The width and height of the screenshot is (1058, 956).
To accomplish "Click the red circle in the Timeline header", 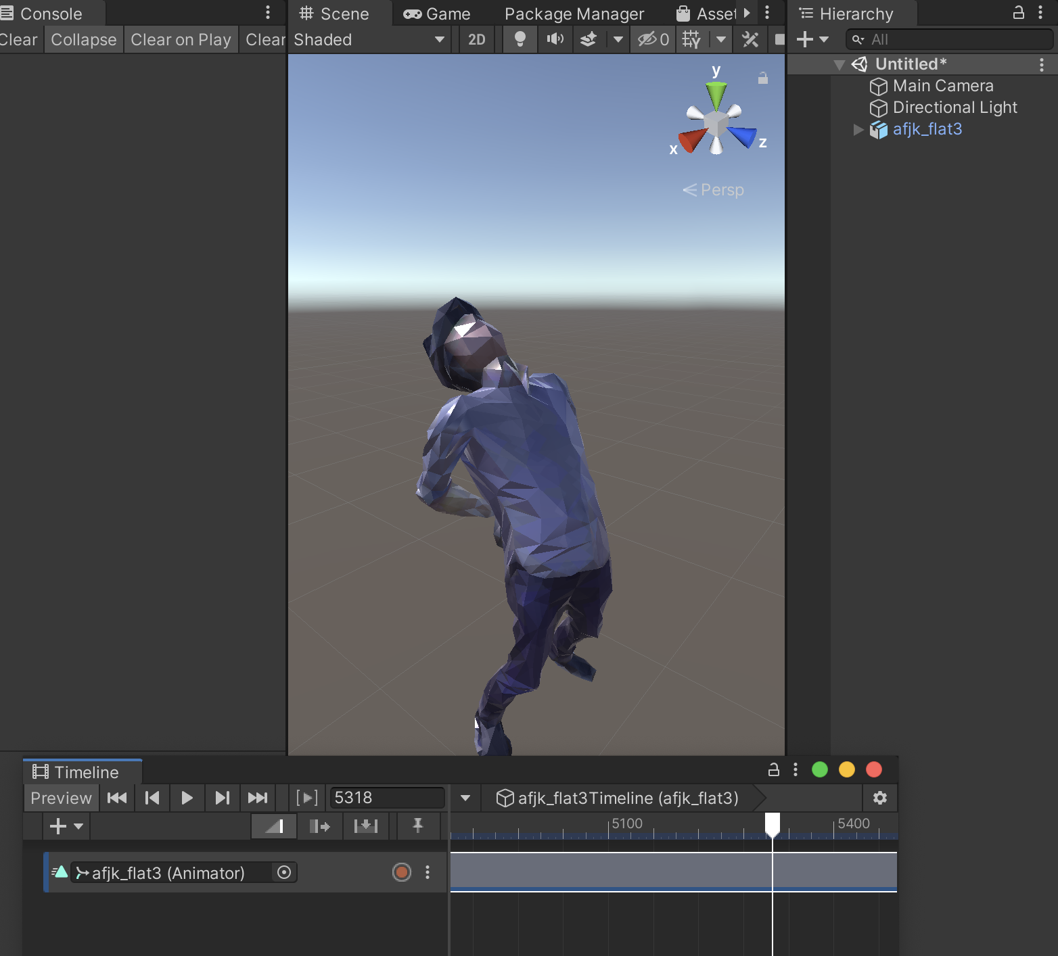I will click(873, 769).
